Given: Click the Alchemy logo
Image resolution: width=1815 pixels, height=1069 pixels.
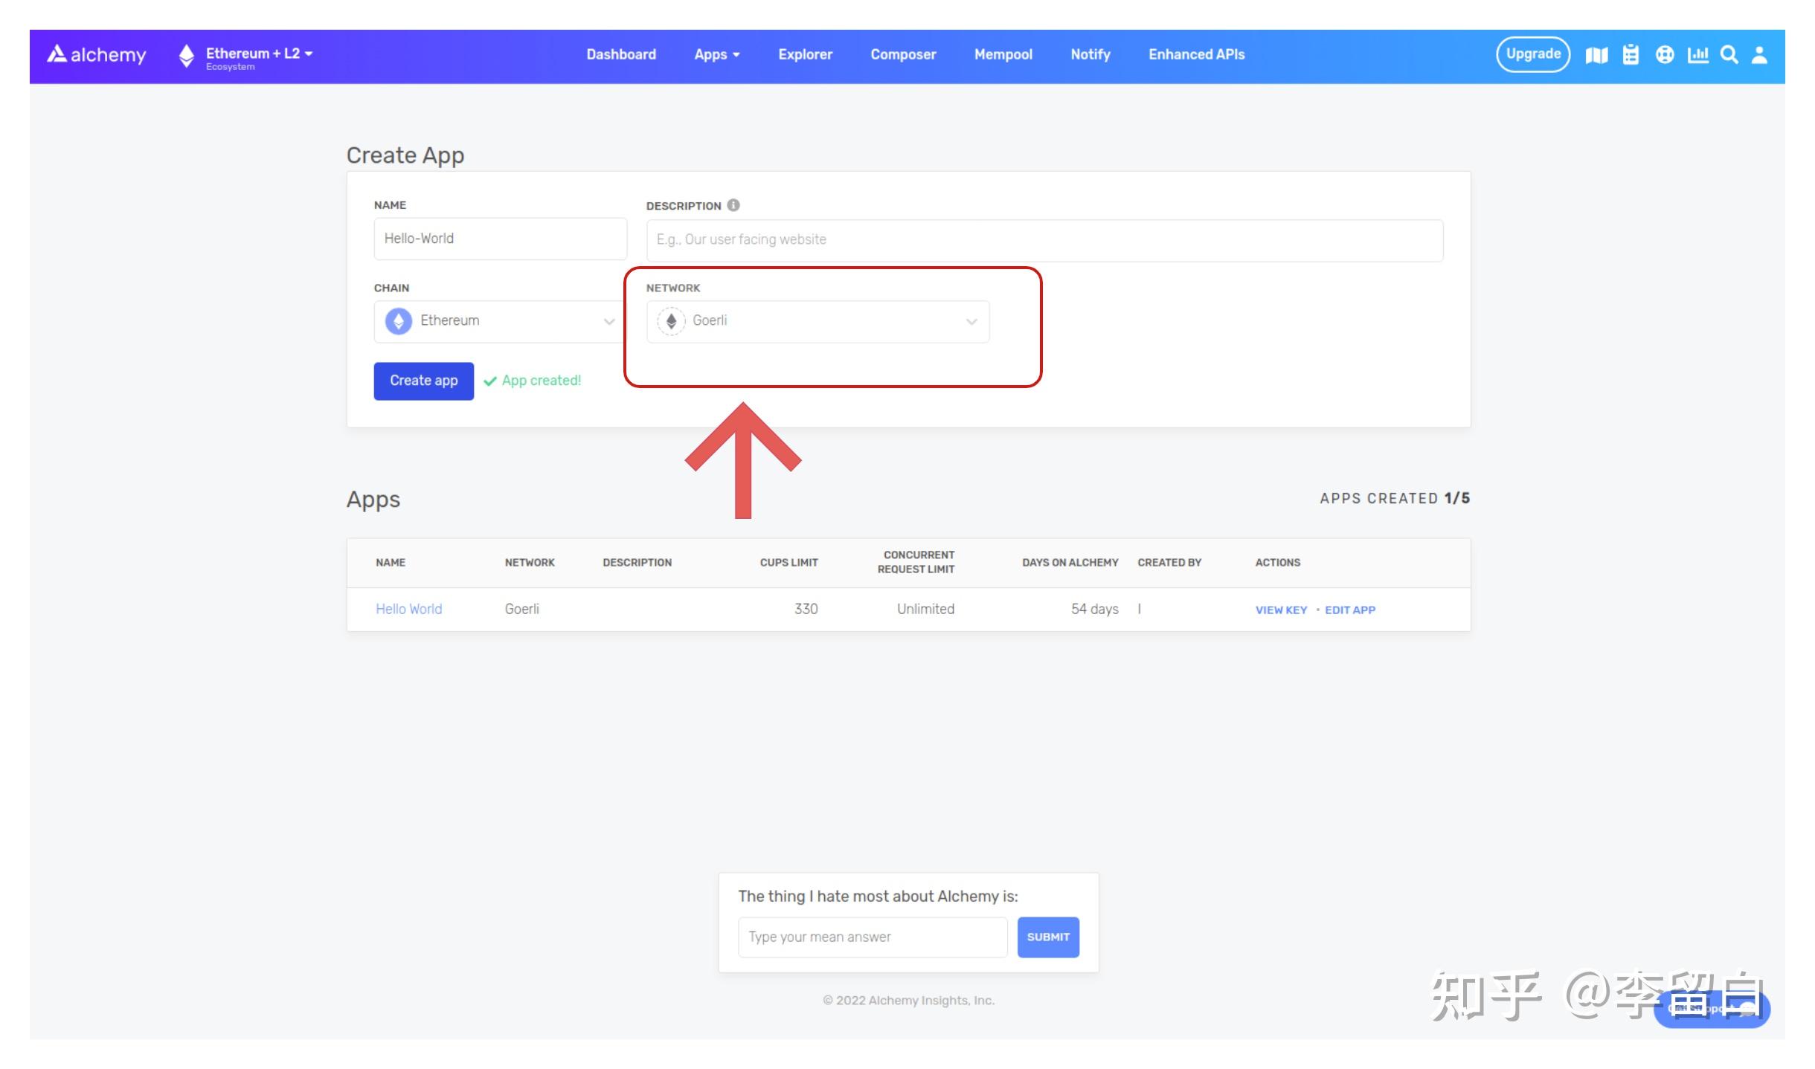Looking at the screenshot, I should click(97, 55).
